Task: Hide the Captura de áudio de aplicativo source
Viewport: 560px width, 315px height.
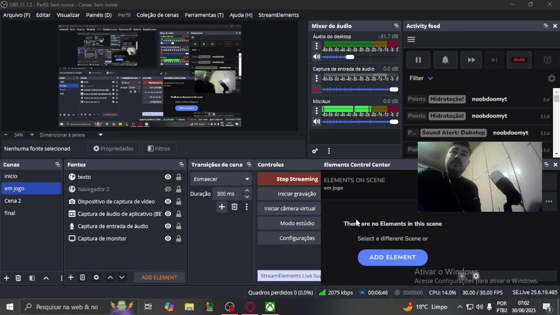Action: point(168,214)
